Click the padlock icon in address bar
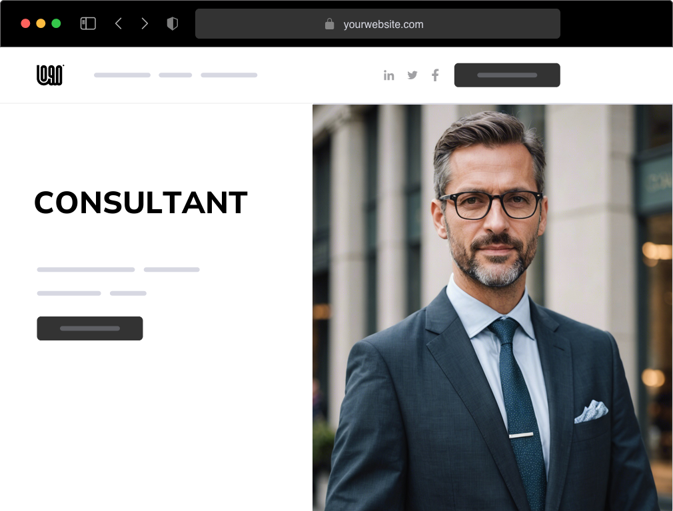673x511 pixels. tap(329, 24)
